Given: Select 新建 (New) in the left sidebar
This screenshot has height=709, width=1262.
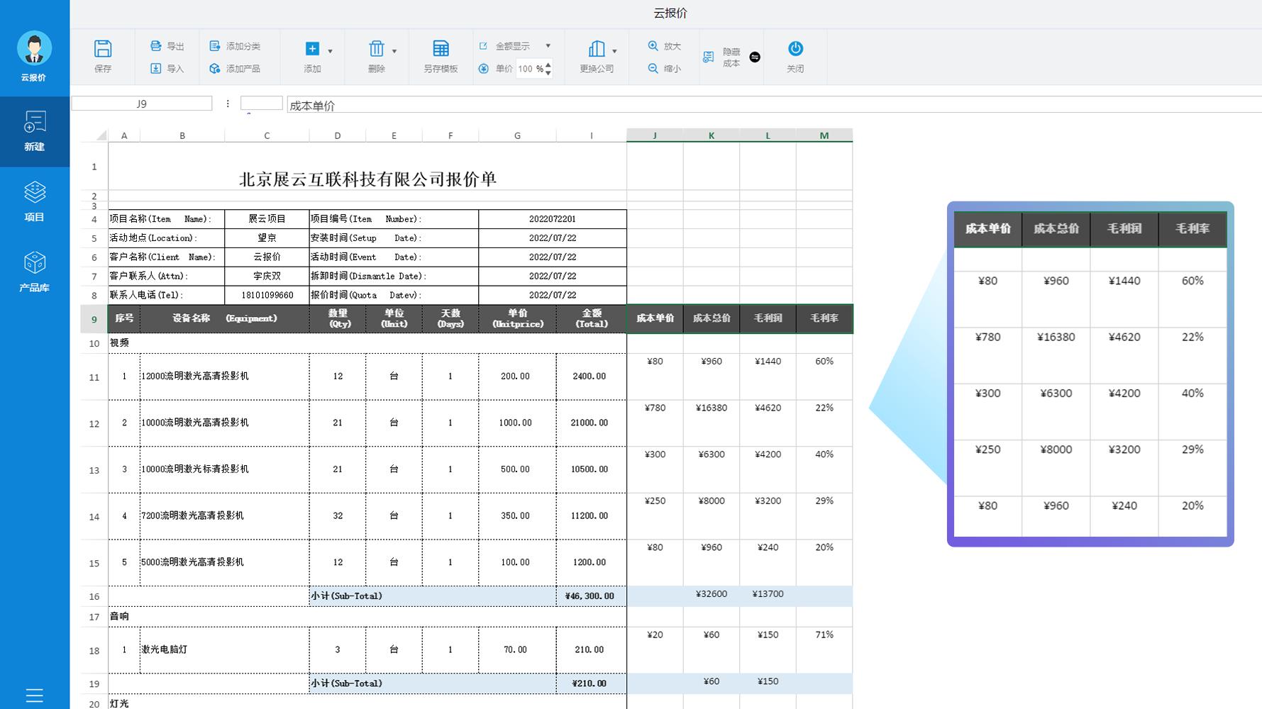Looking at the screenshot, I should point(34,133).
